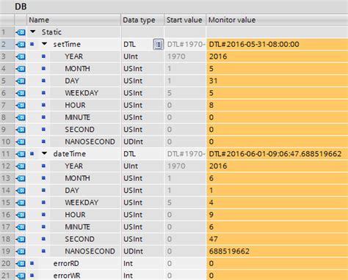This screenshot has height=280, width=348.
Task: Collapse the Static section
Action: click(x=33, y=32)
